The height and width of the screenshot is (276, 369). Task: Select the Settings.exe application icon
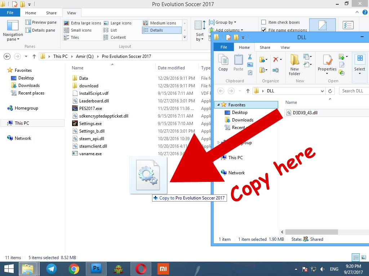[75, 124]
